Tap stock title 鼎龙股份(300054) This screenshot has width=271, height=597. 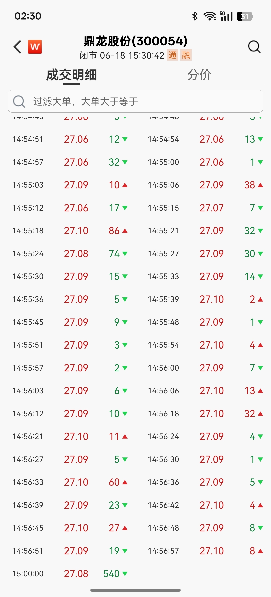(x=135, y=41)
